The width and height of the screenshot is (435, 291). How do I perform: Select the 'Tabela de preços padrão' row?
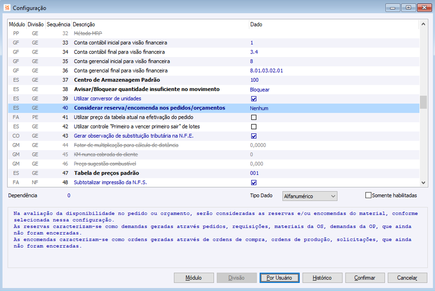click(214, 173)
